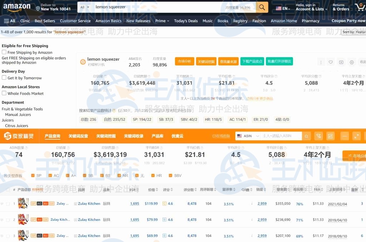Click the three-dot more options icon
366x242 pixels.
[x=321, y=62]
